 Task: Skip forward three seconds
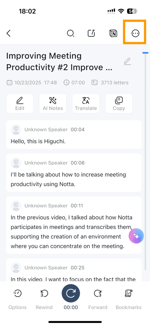[x=98, y=299]
